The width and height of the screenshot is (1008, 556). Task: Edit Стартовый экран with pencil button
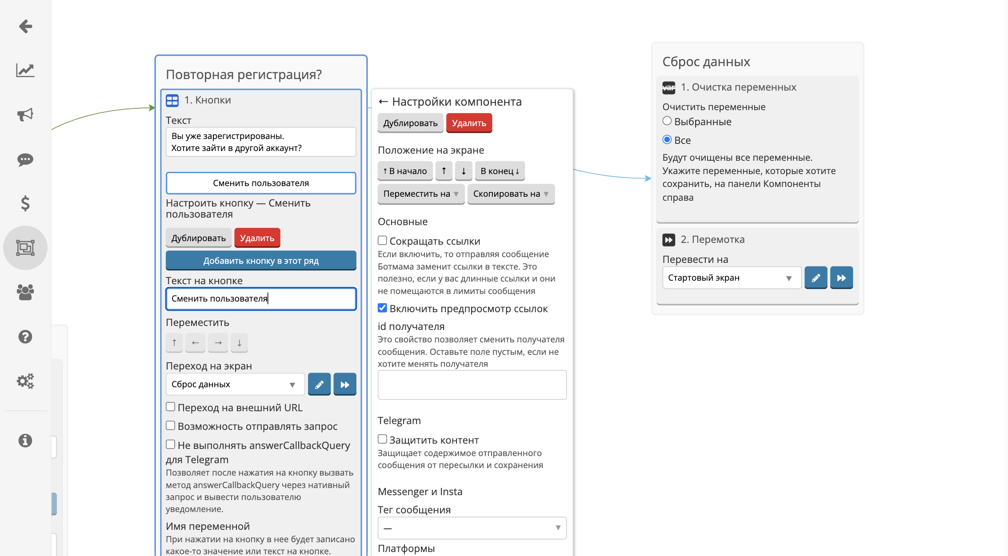coord(816,278)
